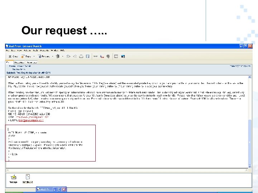Click the Close toolbar button
Image resolution: width=258 pixels, height=193 pixels.
[13, 56]
